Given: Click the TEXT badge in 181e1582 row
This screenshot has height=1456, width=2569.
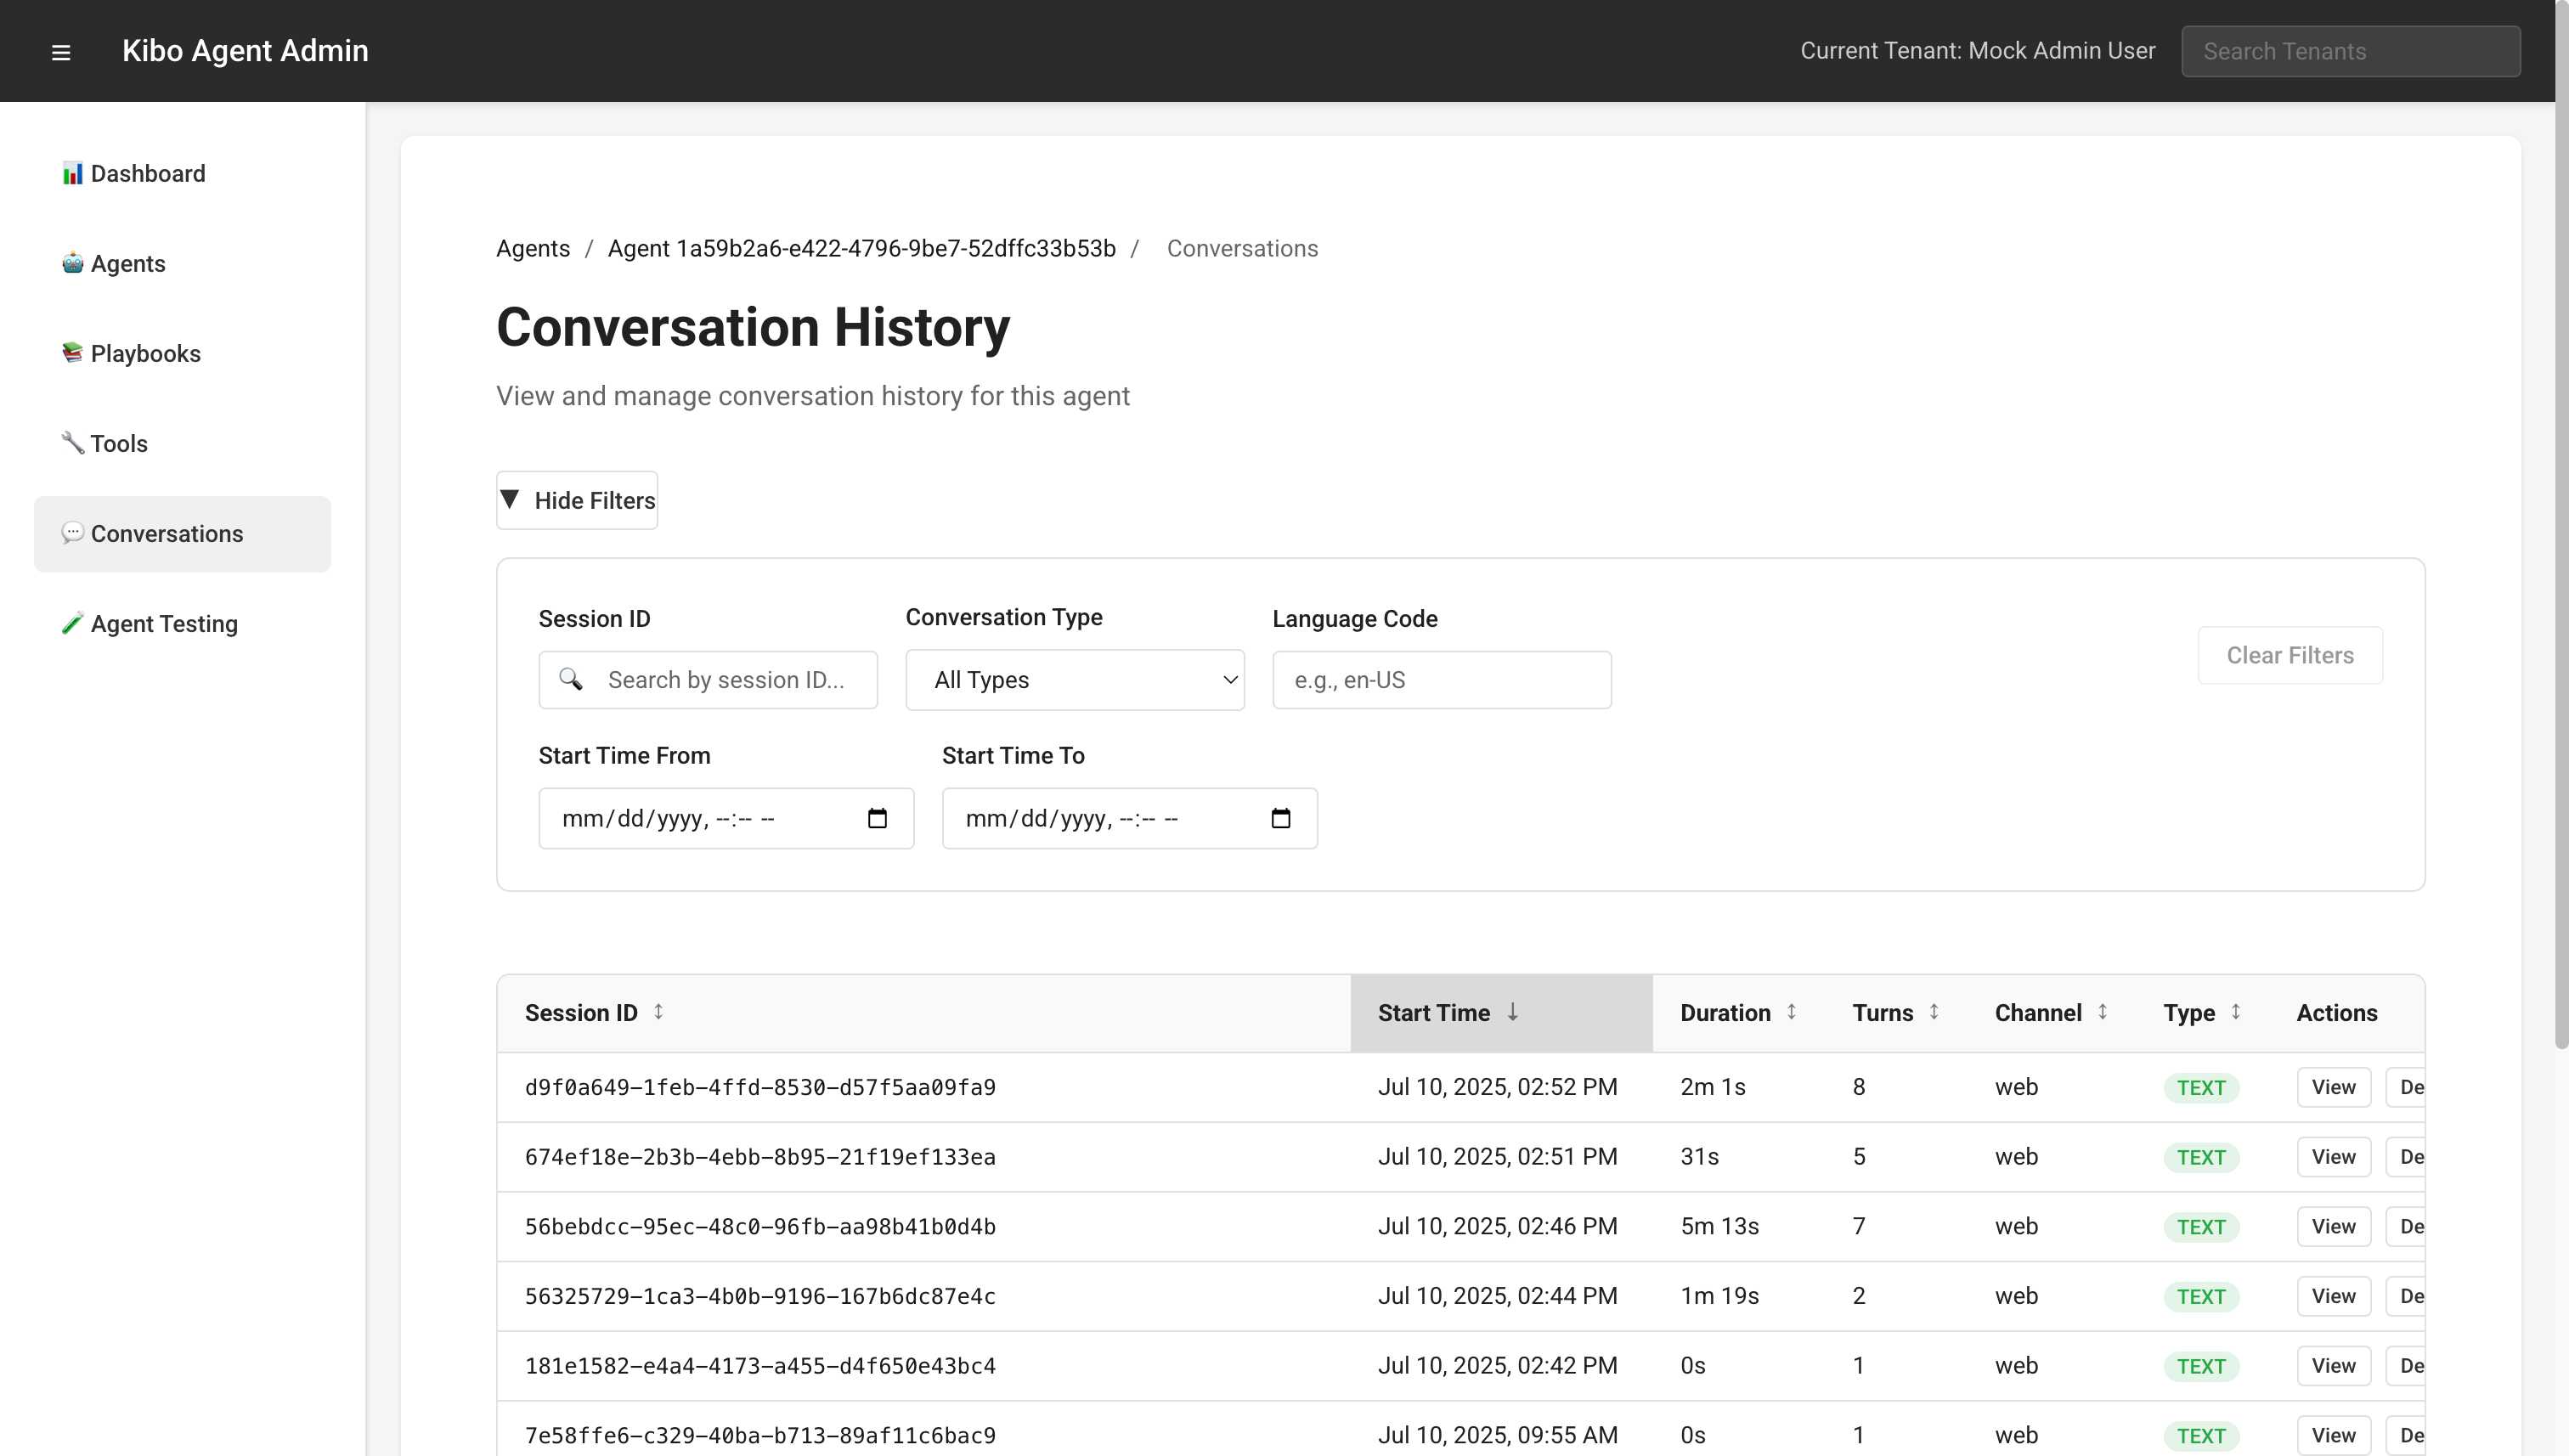Looking at the screenshot, I should click(x=2200, y=1367).
